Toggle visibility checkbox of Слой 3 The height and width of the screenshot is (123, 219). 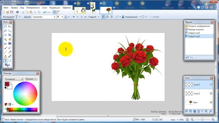[x=211, y=85]
